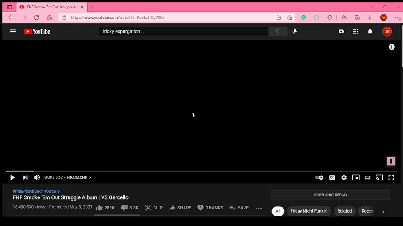The image size is (403, 226).
Task: View site information lock icon
Action: (x=64, y=17)
